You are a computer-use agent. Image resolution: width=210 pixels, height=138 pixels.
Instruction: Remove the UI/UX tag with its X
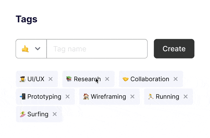coord(50,79)
